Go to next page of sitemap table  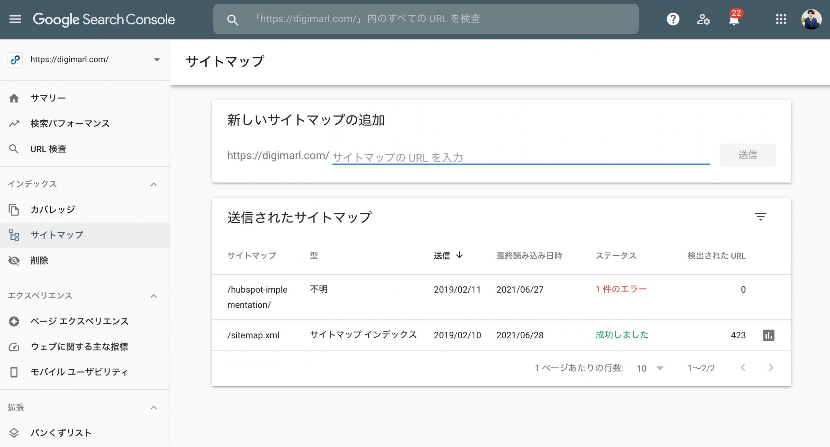771,368
